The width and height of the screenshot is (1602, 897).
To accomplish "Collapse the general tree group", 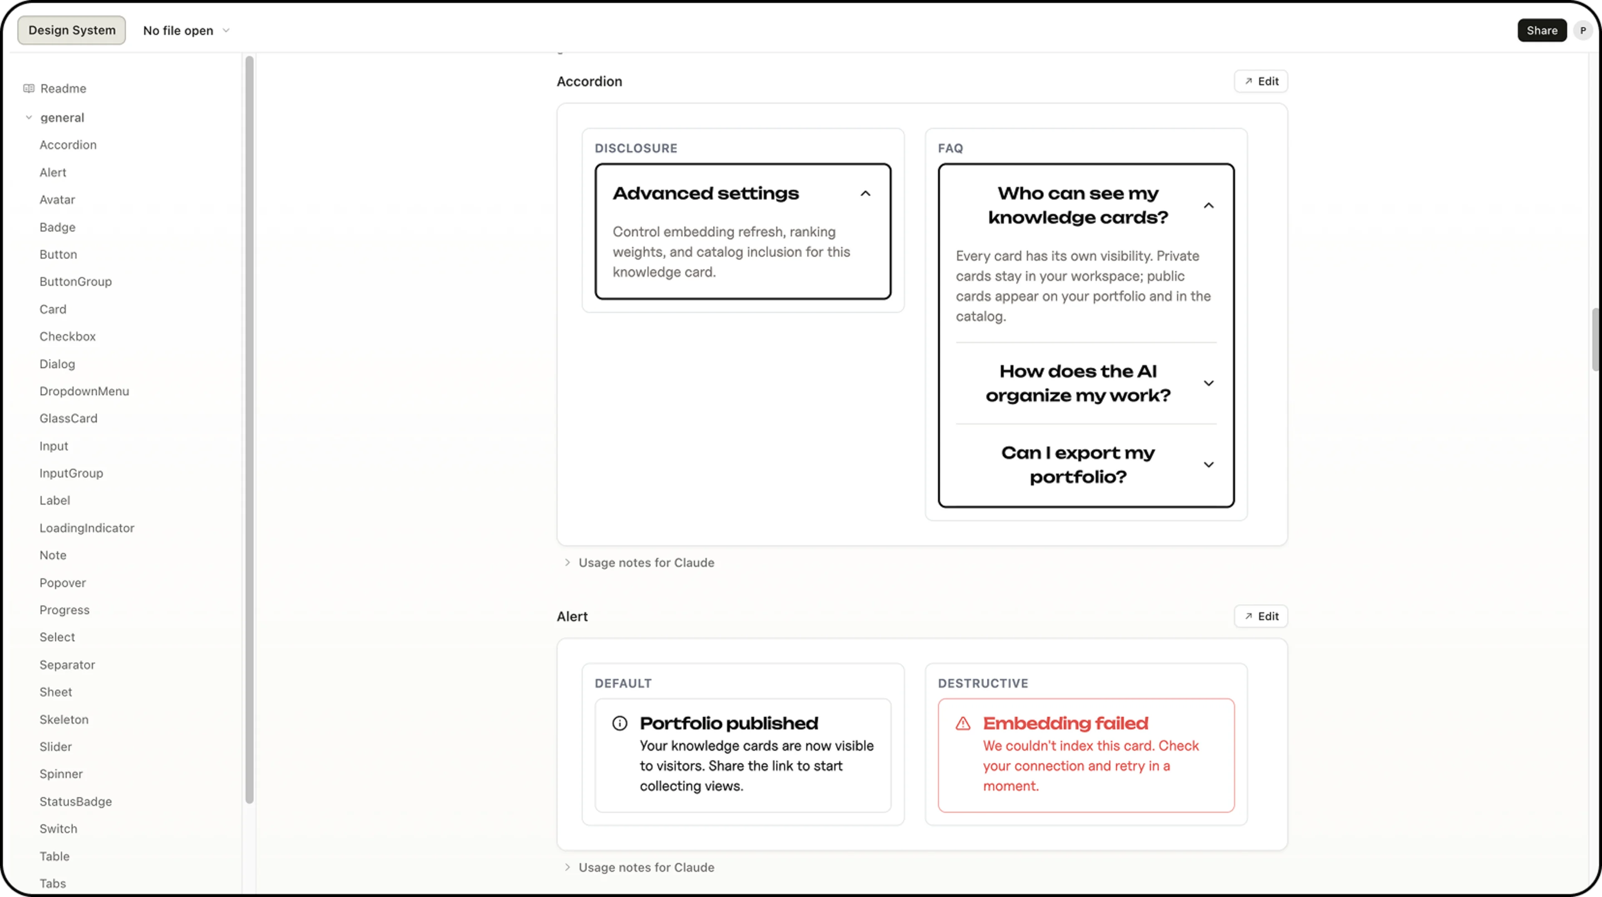I will click(29, 118).
